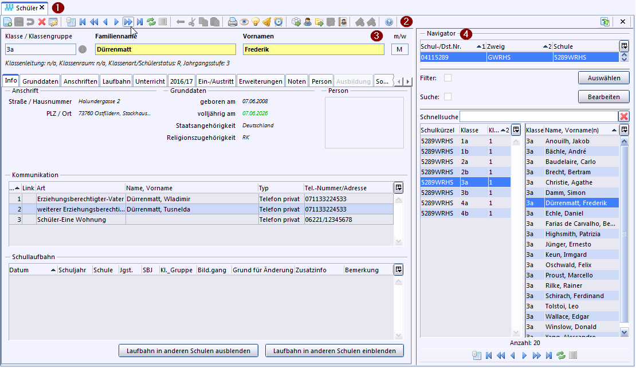Open the Noten tab
636x368 pixels.
296,81
